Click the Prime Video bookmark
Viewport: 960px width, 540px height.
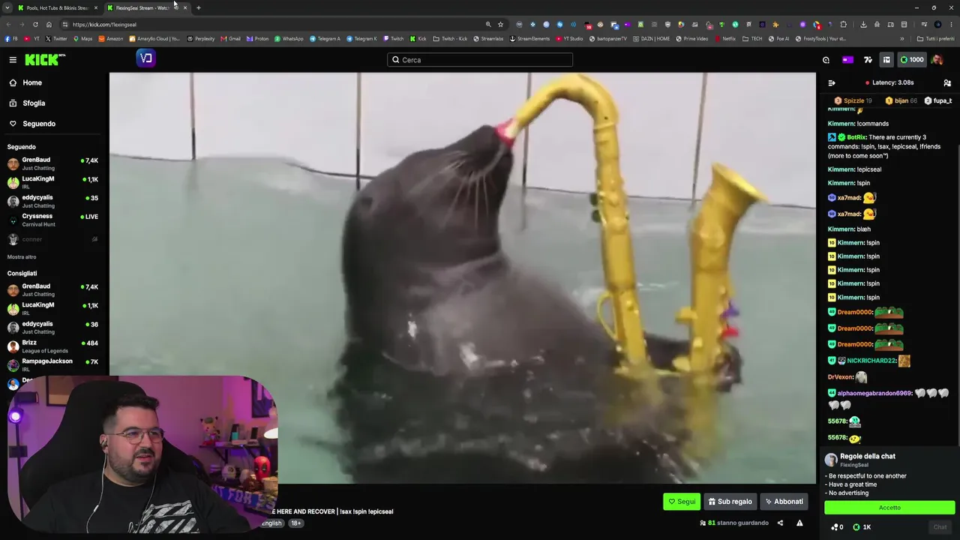click(692, 39)
